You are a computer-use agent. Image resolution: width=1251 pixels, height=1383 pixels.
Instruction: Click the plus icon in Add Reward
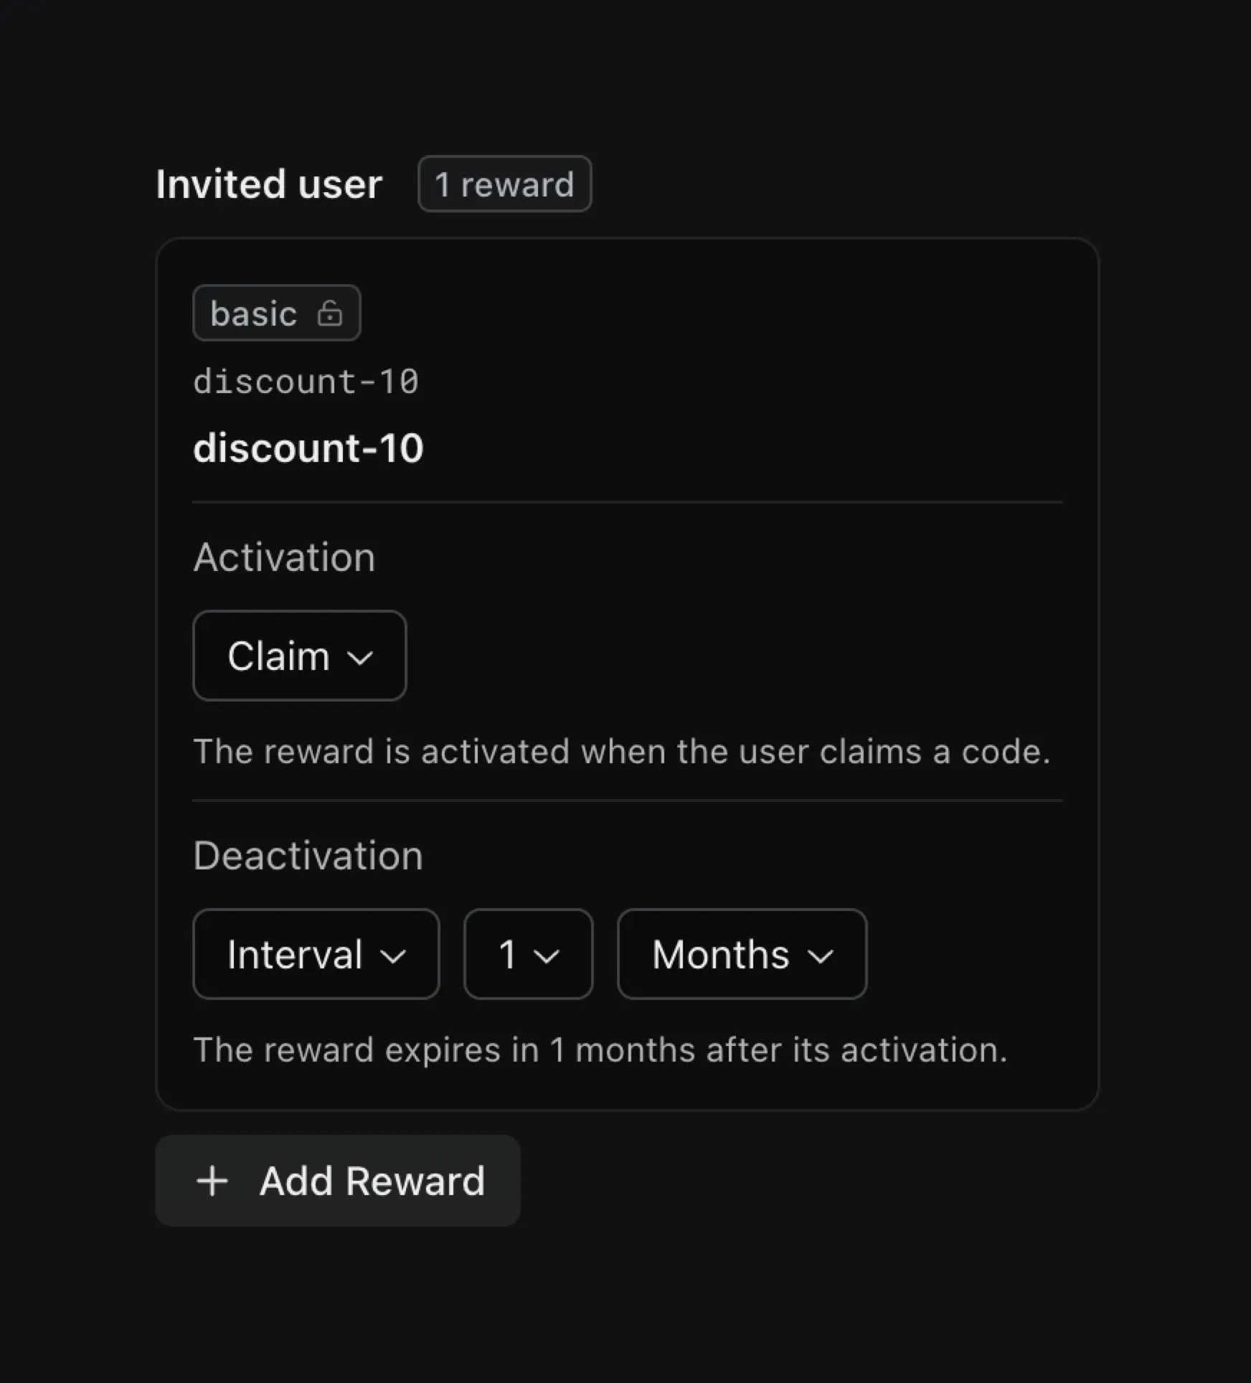click(x=213, y=1180)
